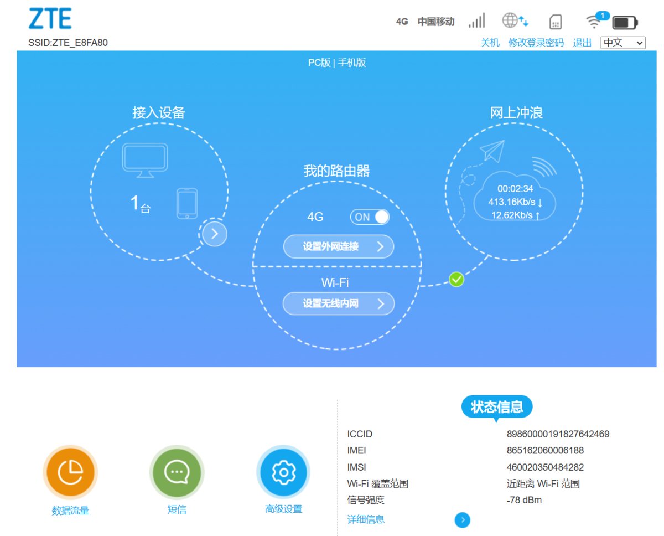Expand connected devices with the arrow button
Viewport: 664px width, 536px height.
[x=215, y=234]
